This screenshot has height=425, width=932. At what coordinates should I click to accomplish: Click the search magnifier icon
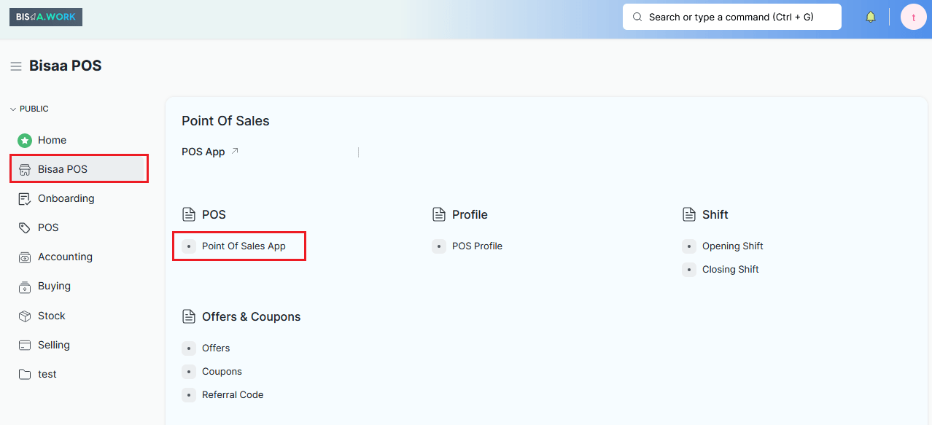click(637, 17)
